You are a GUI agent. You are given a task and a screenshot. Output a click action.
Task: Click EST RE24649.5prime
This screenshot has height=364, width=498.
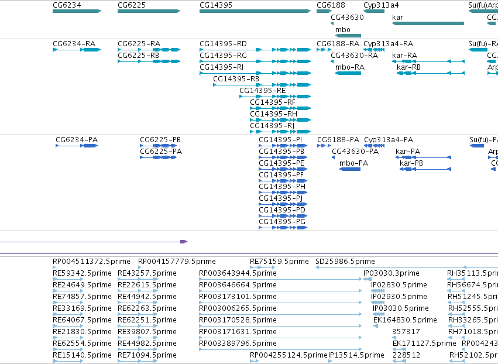[x=82, y=285]
